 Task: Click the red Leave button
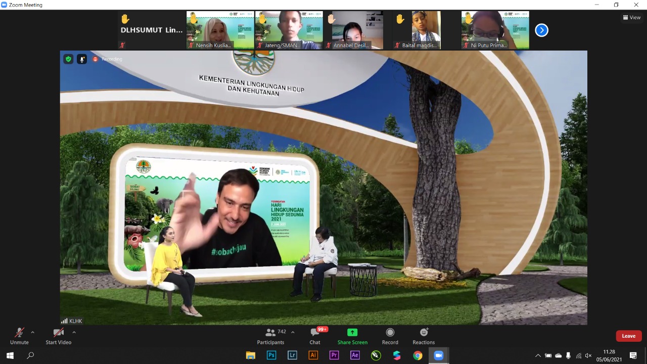point(628,336)
